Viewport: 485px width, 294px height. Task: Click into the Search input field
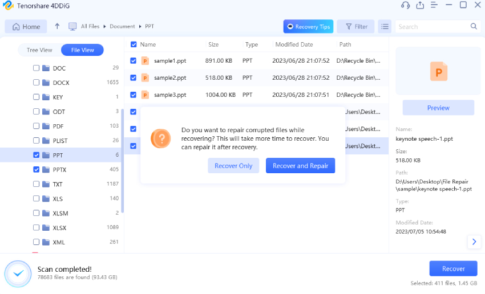tap(432, 26)
